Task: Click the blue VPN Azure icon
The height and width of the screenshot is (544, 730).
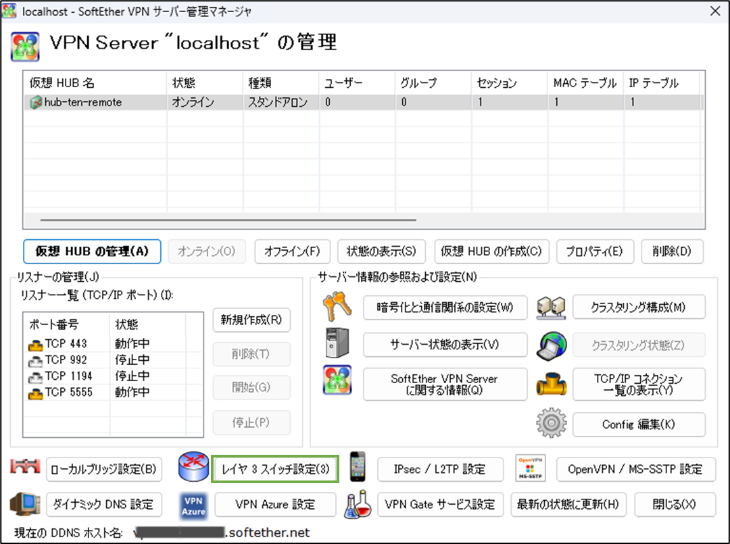Action: pos(193,505)
